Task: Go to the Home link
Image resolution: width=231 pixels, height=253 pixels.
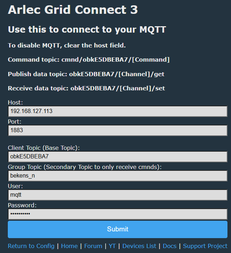Action: pos(69,246)
